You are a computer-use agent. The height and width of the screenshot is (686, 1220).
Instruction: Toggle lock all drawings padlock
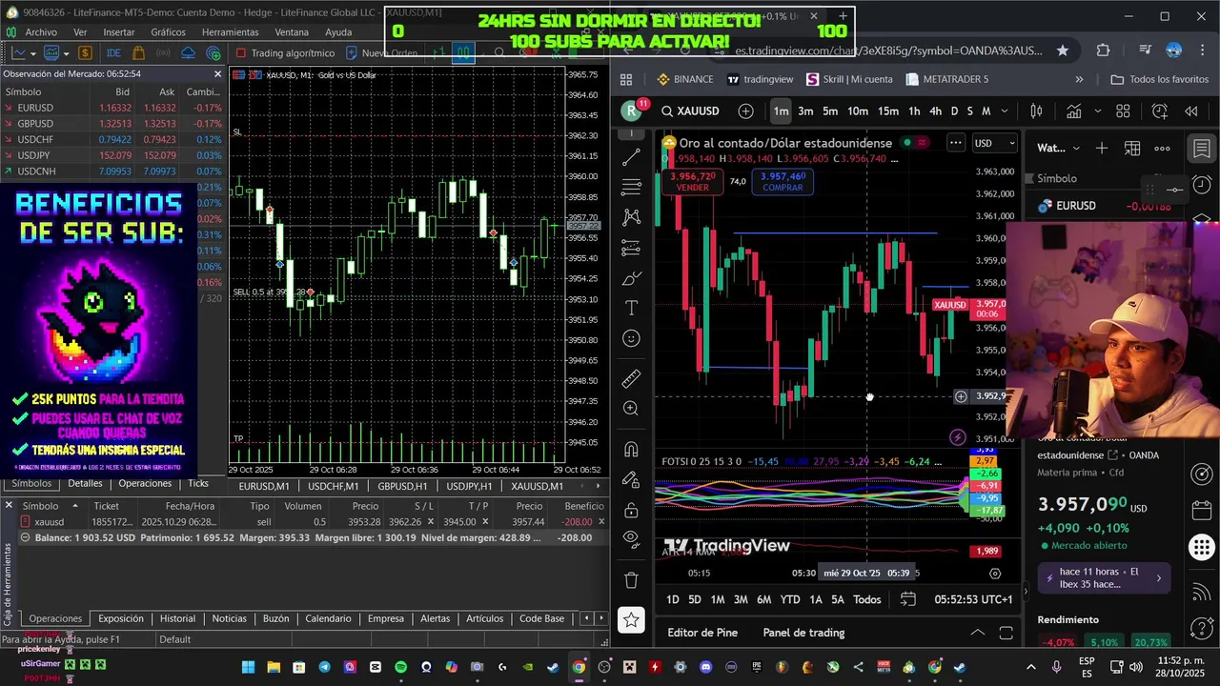631,511
